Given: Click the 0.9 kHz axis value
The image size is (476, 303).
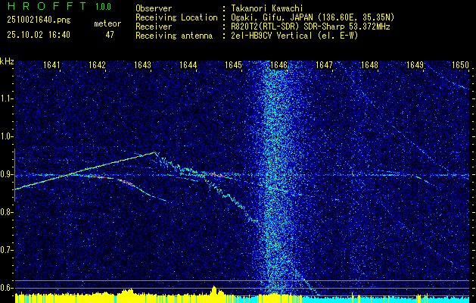Looking at the screenshot, I should pyautogui.click(x=7, y=174).
